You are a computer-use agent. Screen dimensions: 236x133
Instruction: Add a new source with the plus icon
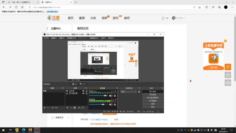point(67,108)
